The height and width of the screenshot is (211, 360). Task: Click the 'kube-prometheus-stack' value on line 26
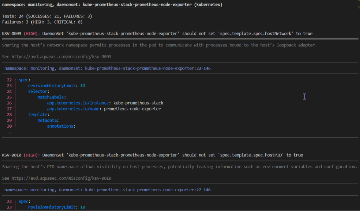(138, 103)
